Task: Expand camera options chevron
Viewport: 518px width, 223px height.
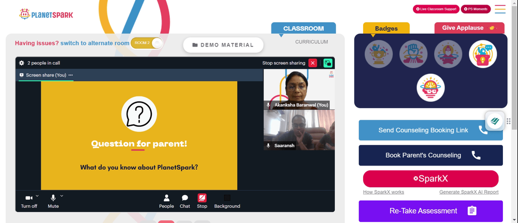Action: [x=37, y=196]
